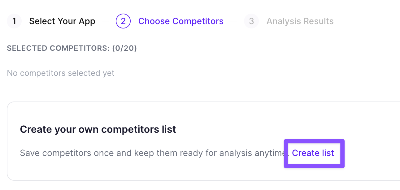Click the SELECTED COMPETITORS (0/20) counter

tap(72, 48)
